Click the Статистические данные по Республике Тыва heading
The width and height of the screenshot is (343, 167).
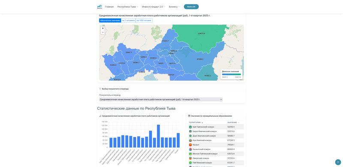[136, 108]
